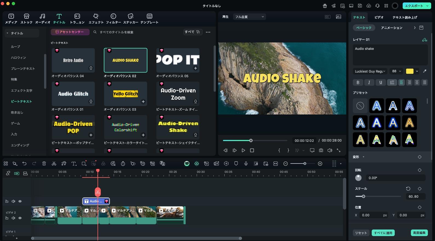Switch to the アニメーション tab
The image size is (435, 241).
point(391,28)
